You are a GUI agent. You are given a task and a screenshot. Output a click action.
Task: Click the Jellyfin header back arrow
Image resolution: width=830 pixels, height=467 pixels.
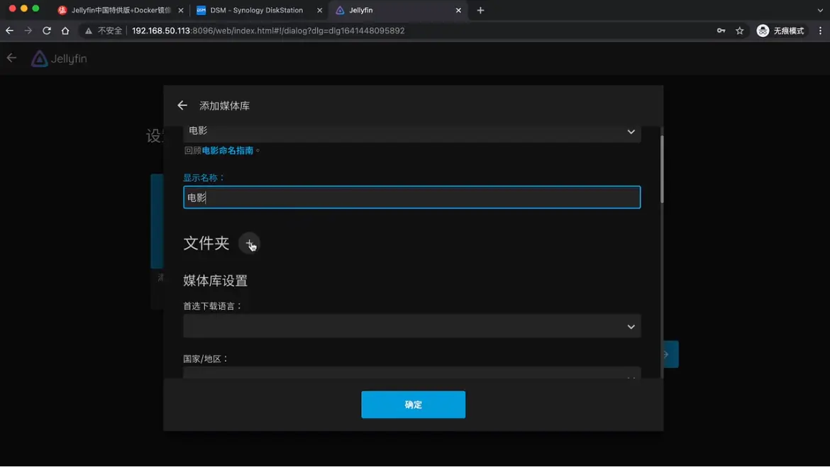click(x=11, y=58)
